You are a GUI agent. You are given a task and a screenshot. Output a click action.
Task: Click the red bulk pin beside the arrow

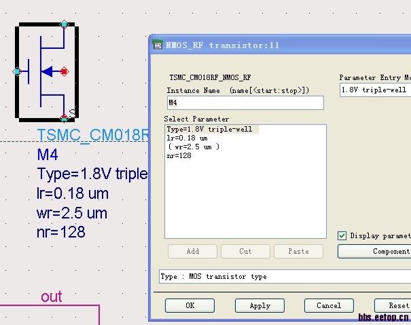[x=65, y=71]
